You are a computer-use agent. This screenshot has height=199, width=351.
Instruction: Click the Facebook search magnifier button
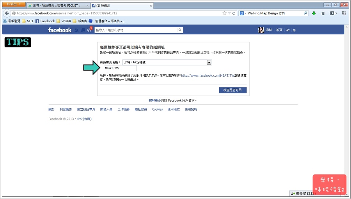coord(180,30)
